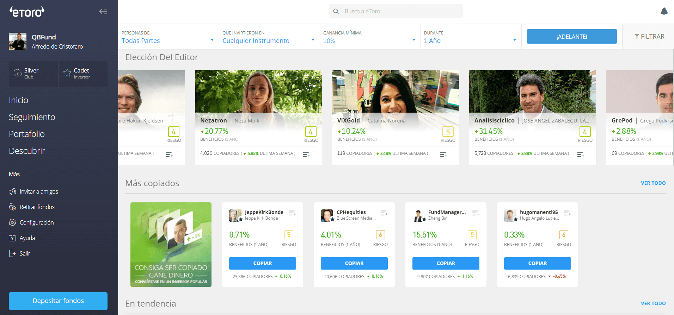Open QBFund profile avatar
Screen dimensions: 674x315
tap(18, 42)
